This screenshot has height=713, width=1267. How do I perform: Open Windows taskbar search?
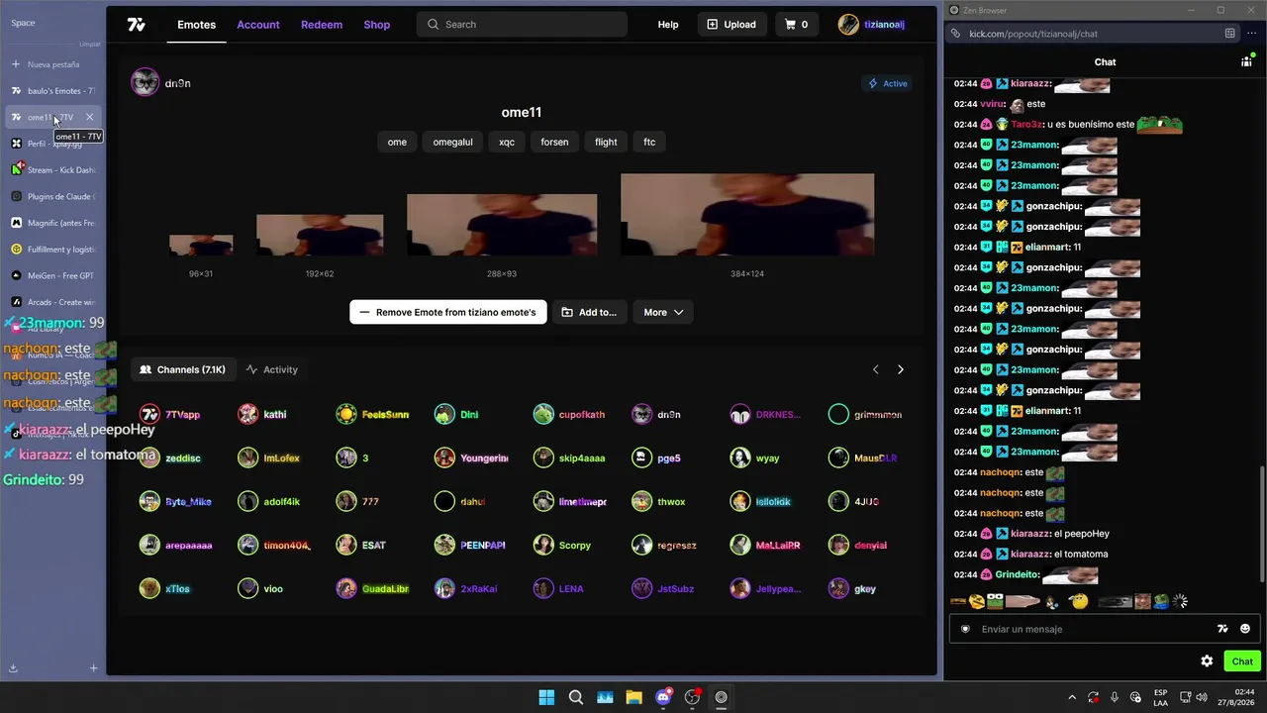576,697
